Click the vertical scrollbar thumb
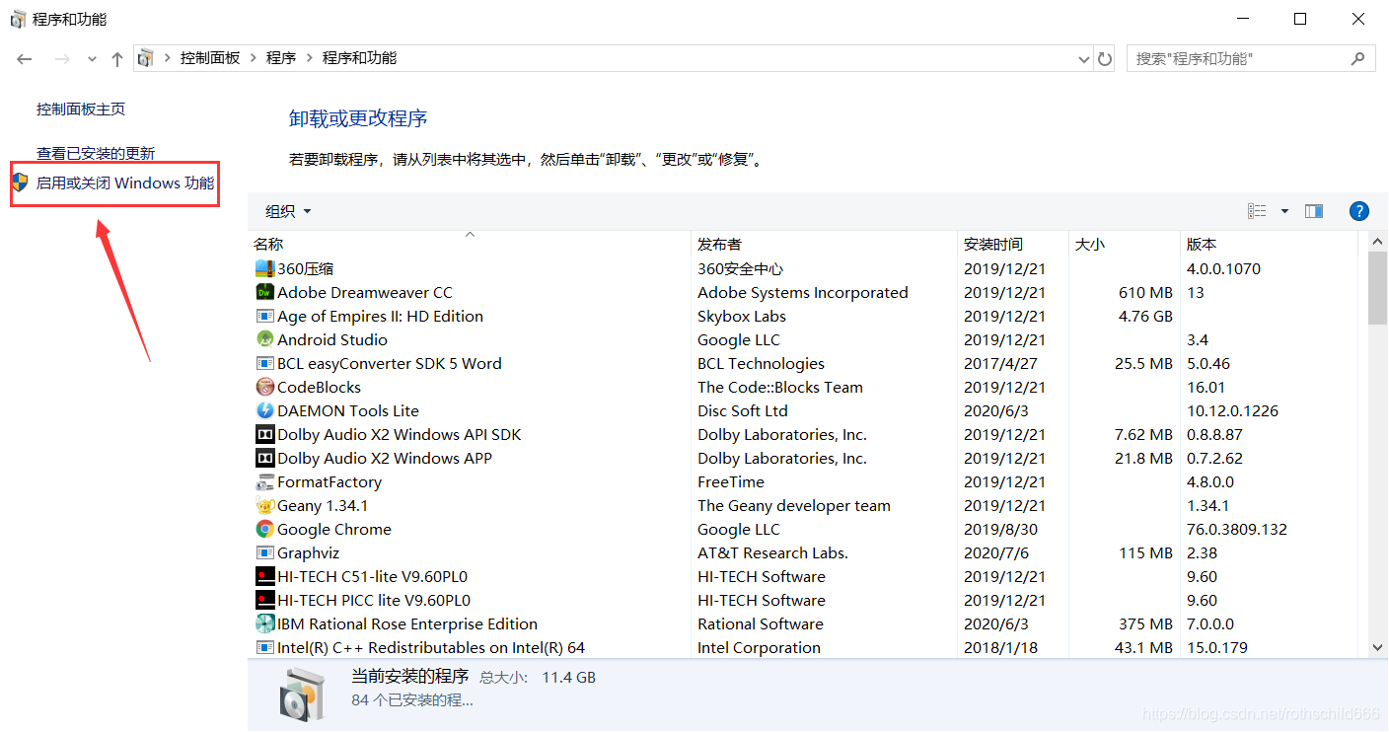Image resolution: width=1389 pixels, height=732 pixels. click(x=1378, y=288)
